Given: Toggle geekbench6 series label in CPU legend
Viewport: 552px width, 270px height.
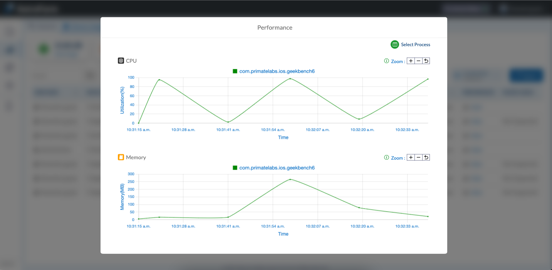Looking at the screenshot, I should tap(277, 71).
